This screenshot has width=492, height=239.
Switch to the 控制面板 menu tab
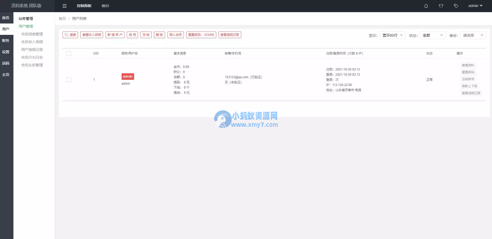tap(84, 6)
